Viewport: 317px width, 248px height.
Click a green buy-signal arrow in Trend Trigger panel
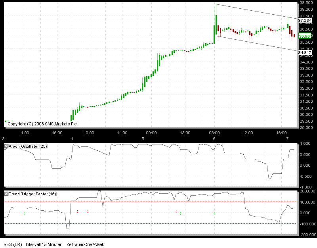pyautogui.click(x=25, y=213)
